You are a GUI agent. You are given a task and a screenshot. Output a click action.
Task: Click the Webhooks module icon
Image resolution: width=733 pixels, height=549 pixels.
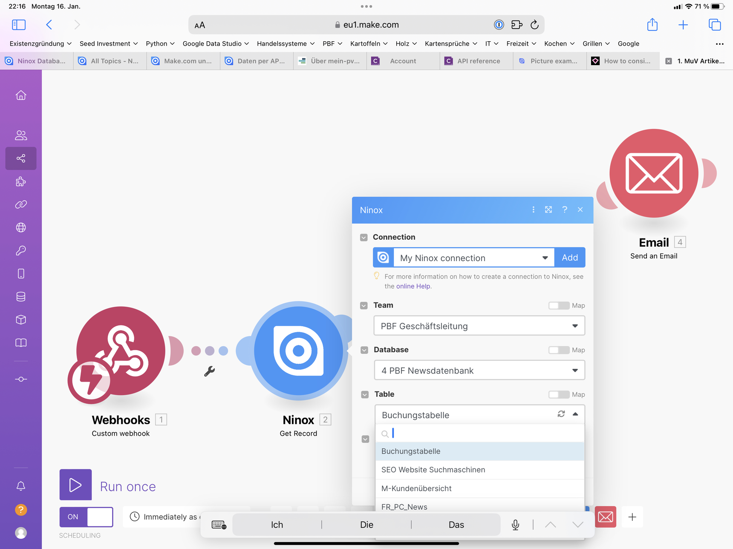(x=121, y=351)
